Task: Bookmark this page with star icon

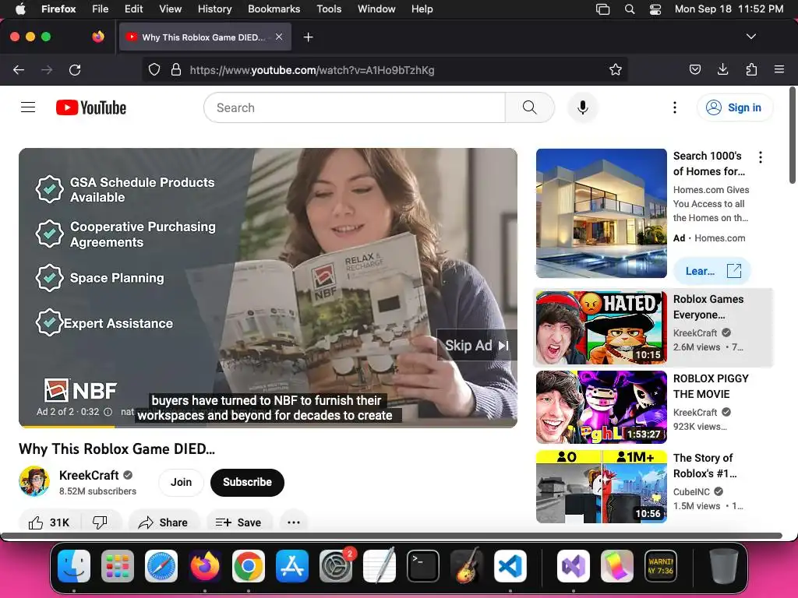Action: (616, 69)
